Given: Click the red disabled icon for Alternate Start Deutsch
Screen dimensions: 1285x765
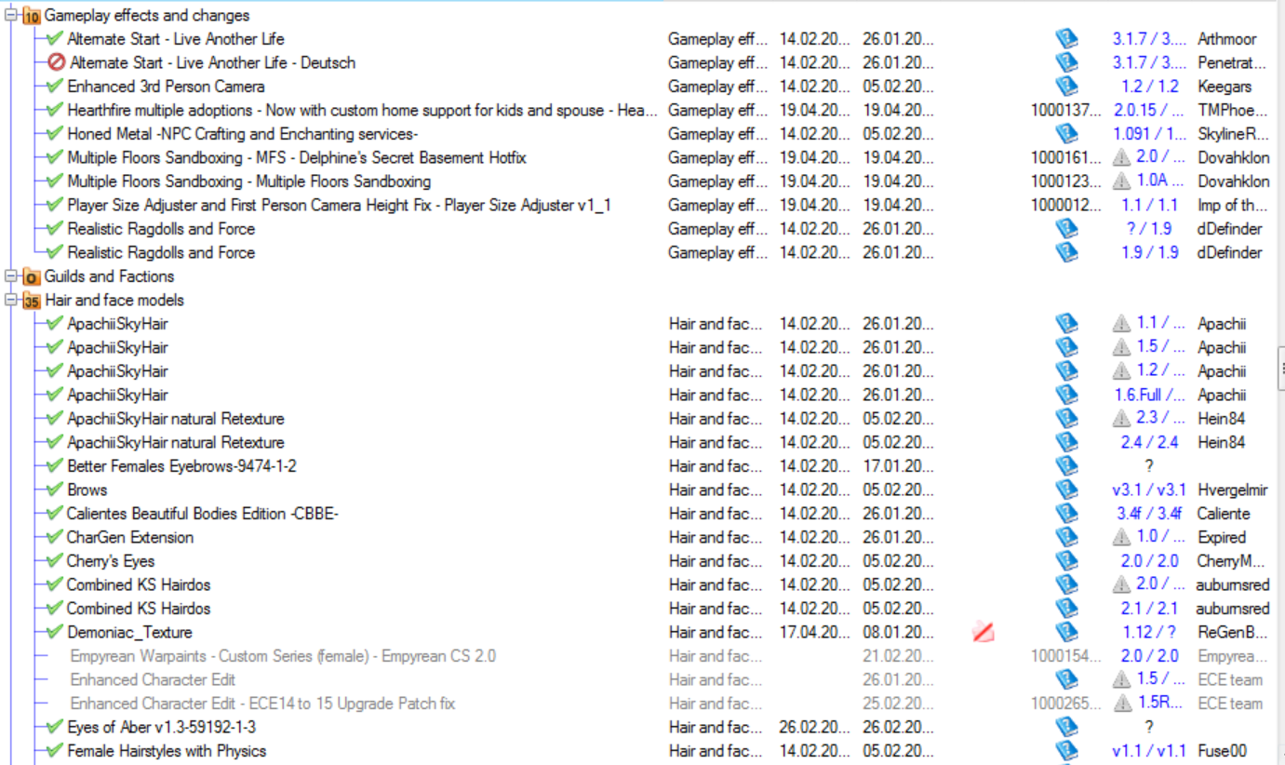Looking at the screenshot, I should [57, 63].
